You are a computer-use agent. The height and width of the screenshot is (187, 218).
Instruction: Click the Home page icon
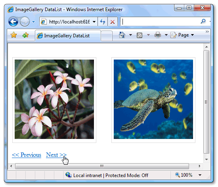click(x=122, y=35)
